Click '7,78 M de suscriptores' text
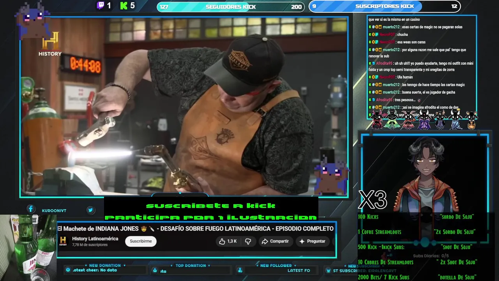The height and width of the screenshot is (281, 499). [x=90, y=245]
